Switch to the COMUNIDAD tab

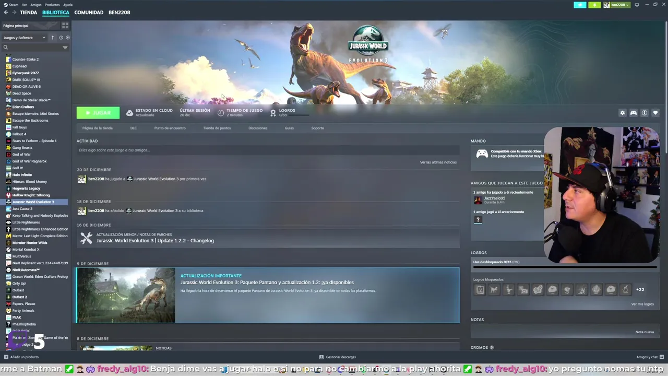[x=89, y=13]
